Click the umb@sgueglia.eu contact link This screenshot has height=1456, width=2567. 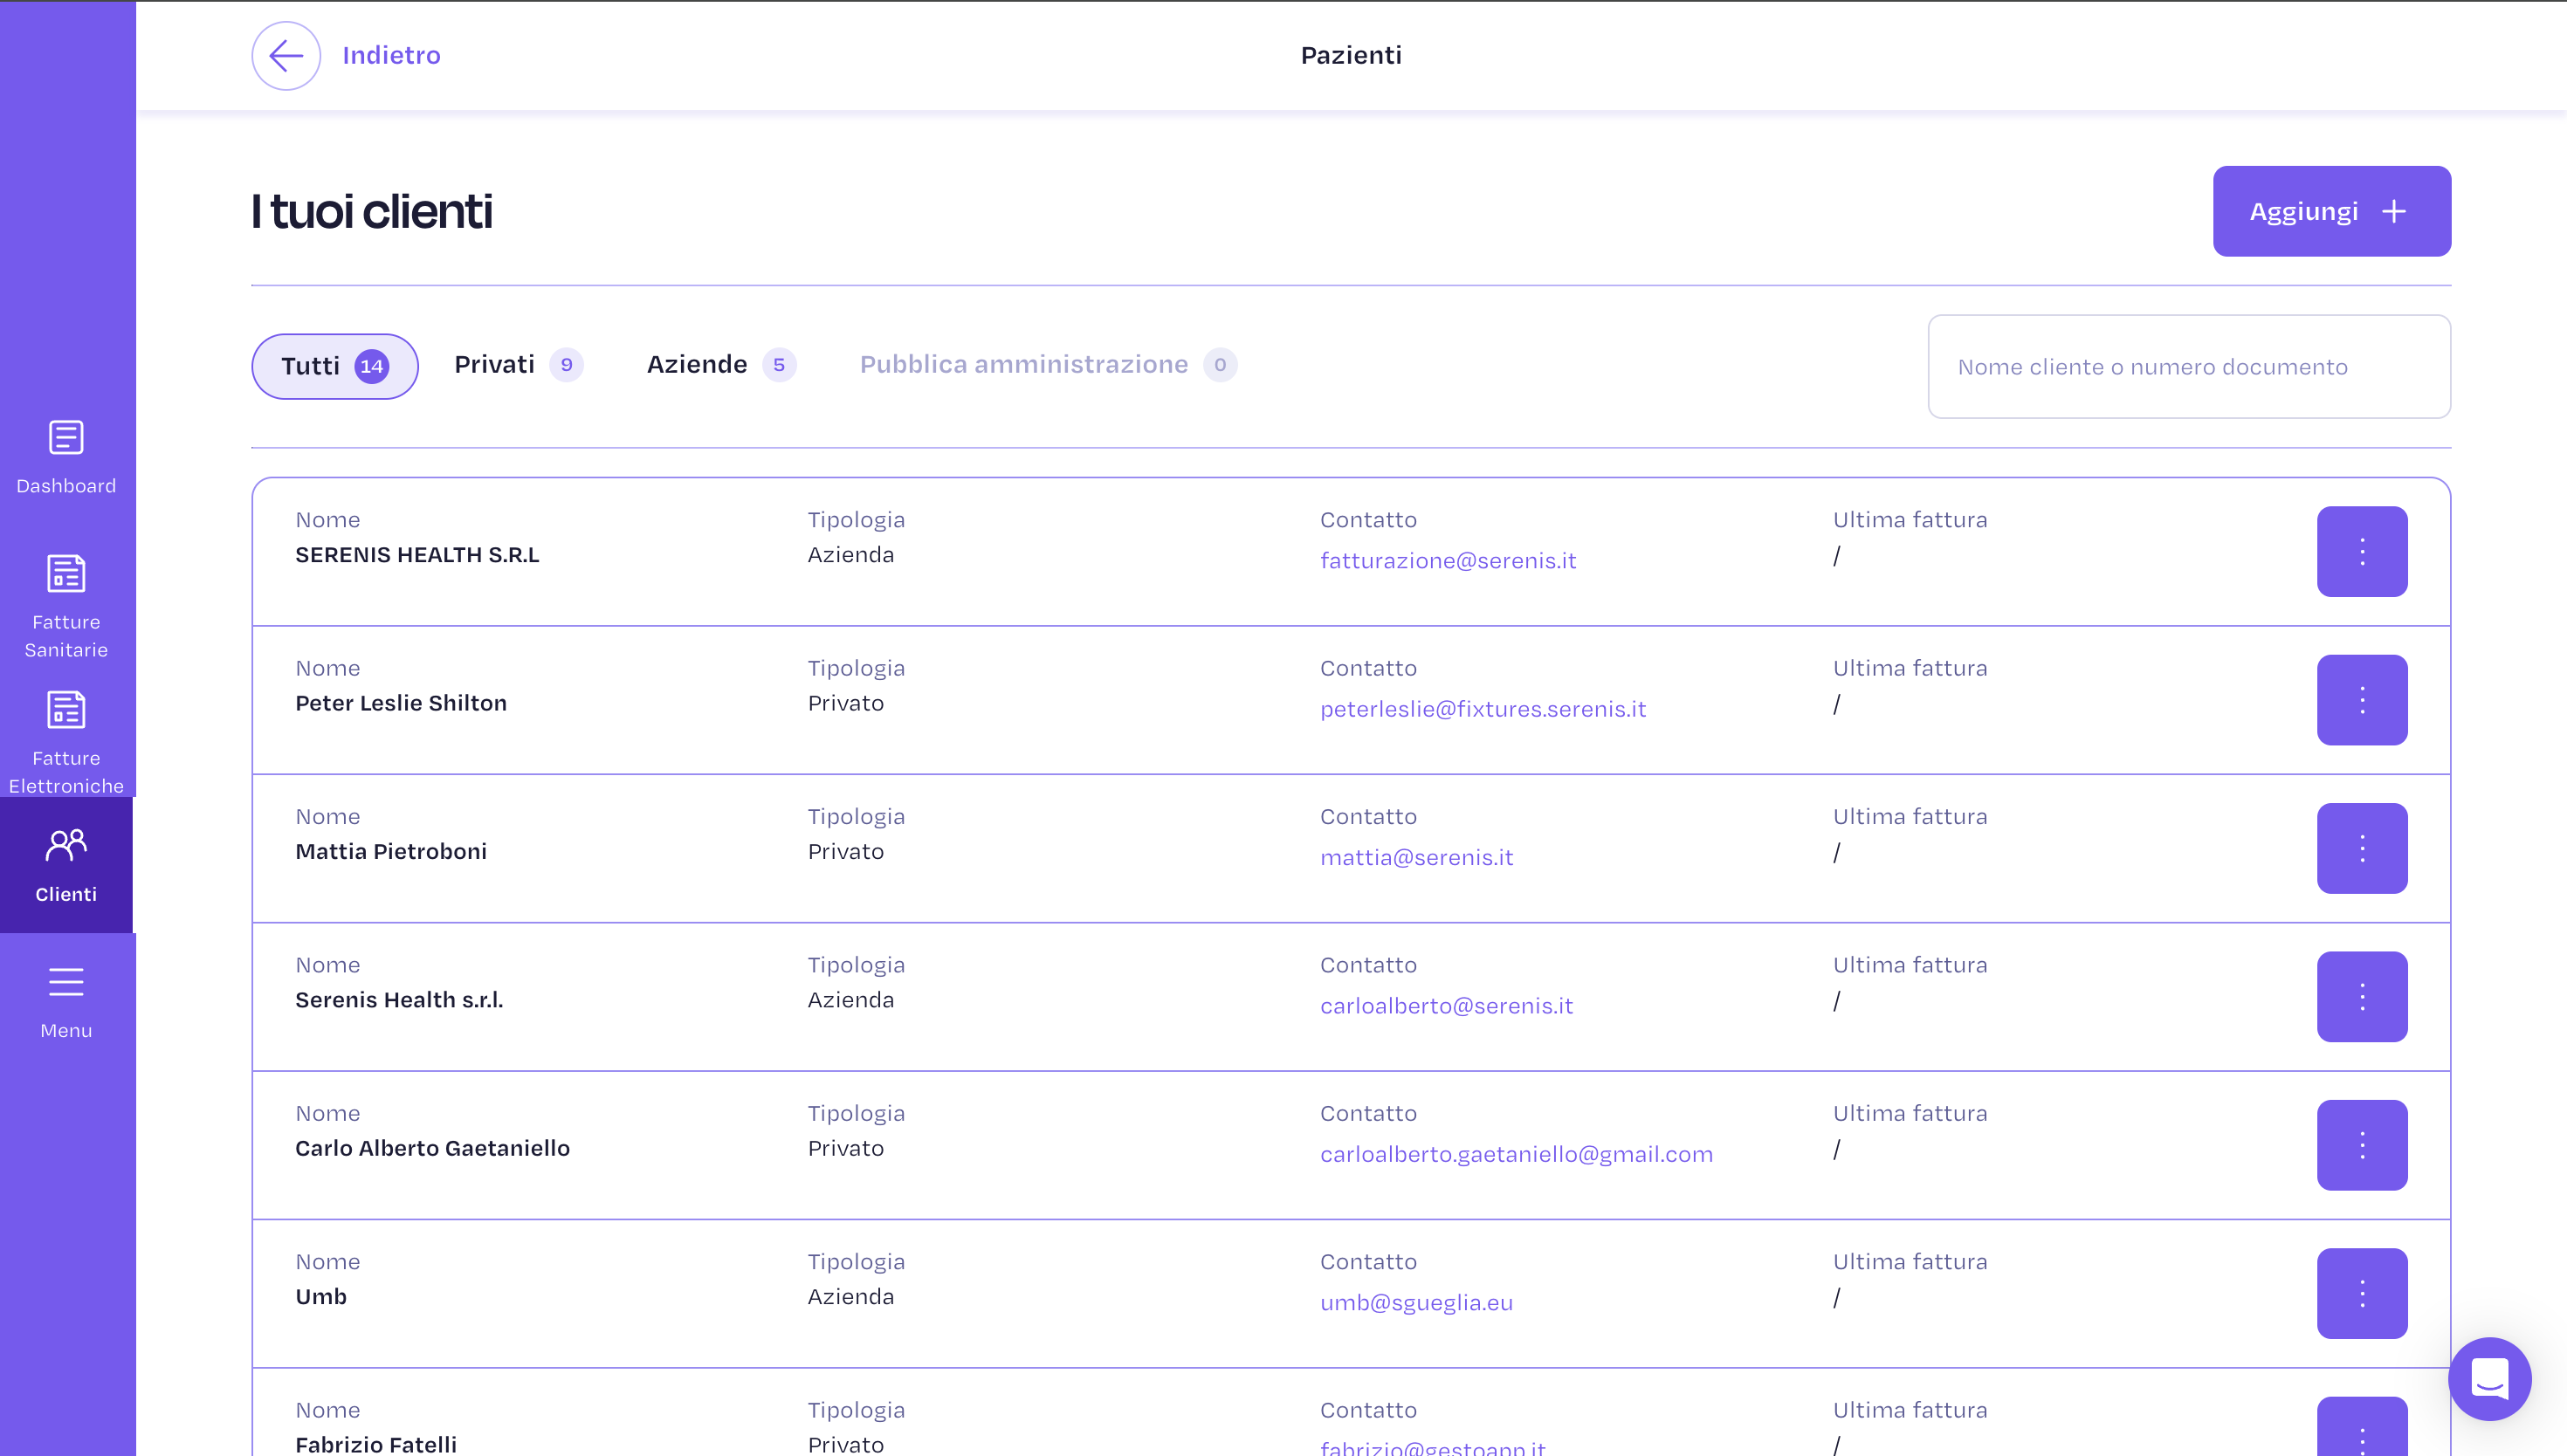pyautogui.click(x=1415, y=1303)
